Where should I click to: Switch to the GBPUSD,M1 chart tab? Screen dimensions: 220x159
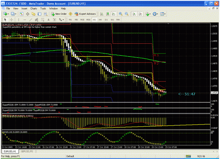coord(27,151)
